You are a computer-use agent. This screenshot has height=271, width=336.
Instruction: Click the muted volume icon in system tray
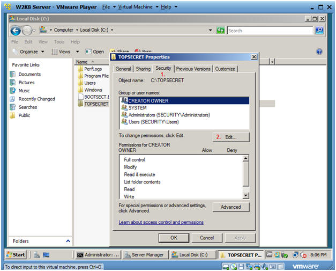303,255
